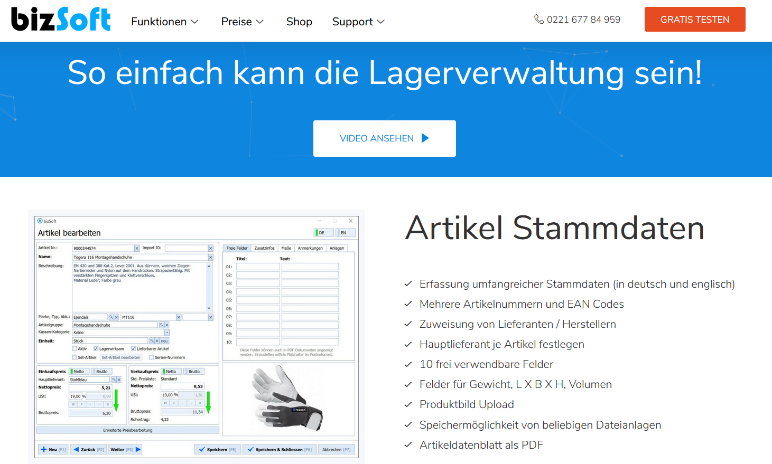Open the Shop menu item
Image resolution: width=772 pixels, height=464 pixels.
(x=299, y=22)
